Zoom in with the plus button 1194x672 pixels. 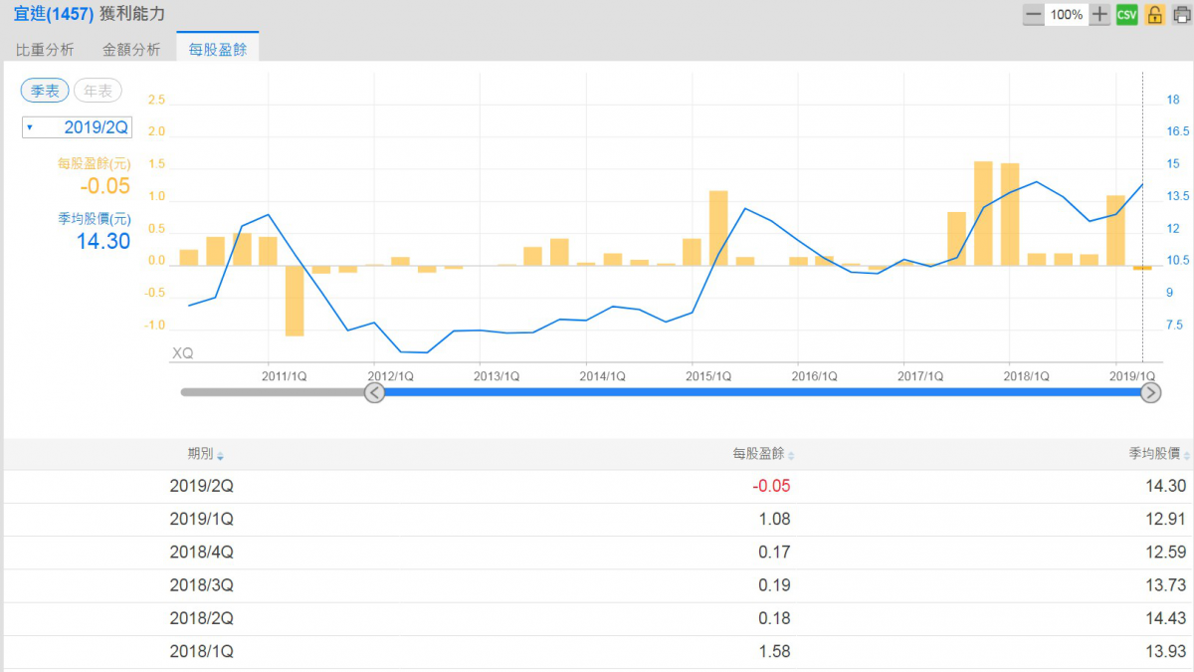[1099, 15]
